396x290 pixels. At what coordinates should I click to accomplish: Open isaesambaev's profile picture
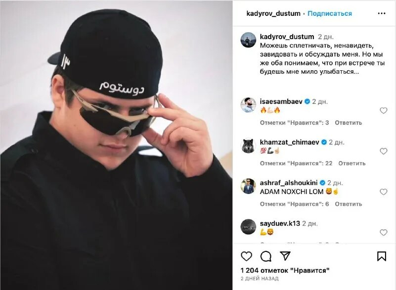point(248,105)
